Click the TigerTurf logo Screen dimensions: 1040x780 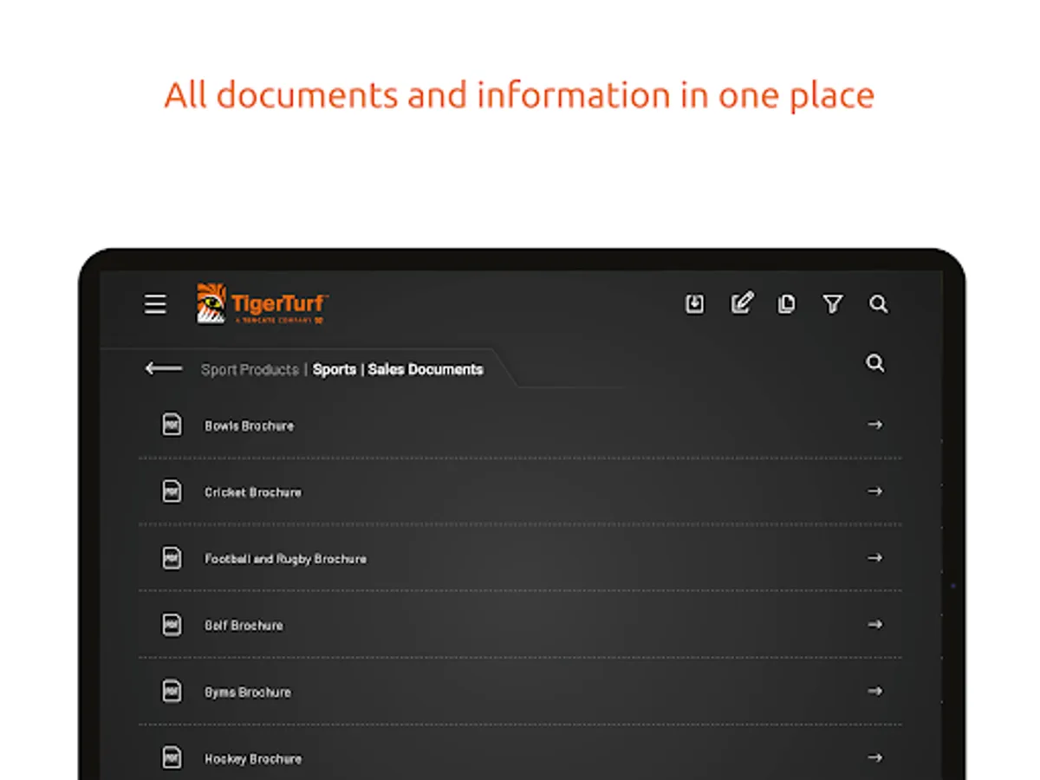[x=263, y=303]
